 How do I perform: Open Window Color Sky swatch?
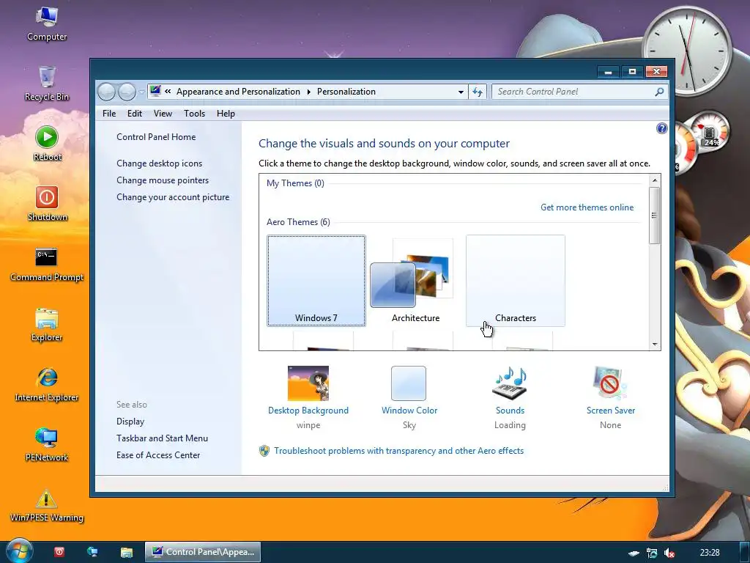[x=409, y=383]
